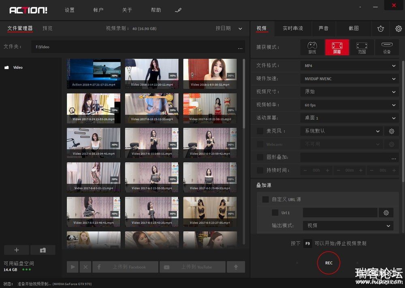The image size is (405, 288).
Task: Open the 设置 menu
Action: 70,10
